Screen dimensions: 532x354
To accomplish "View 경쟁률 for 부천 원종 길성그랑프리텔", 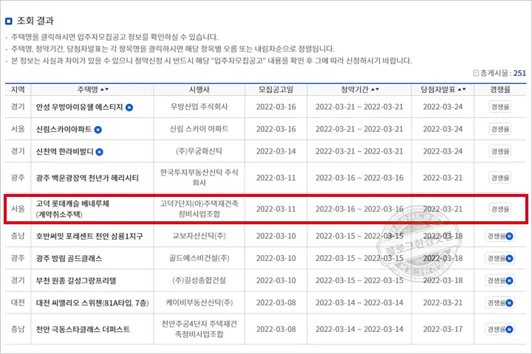I will (500, 280).
